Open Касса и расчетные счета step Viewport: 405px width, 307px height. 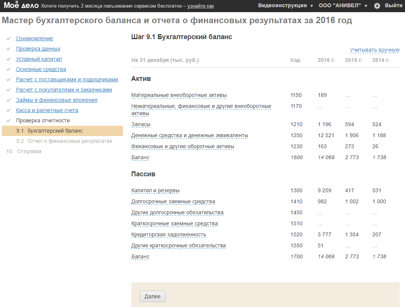[x=47, y=110]
